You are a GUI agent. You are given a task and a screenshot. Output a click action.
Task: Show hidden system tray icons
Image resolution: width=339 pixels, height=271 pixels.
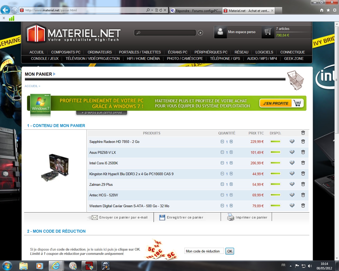(x=291, y=266)
